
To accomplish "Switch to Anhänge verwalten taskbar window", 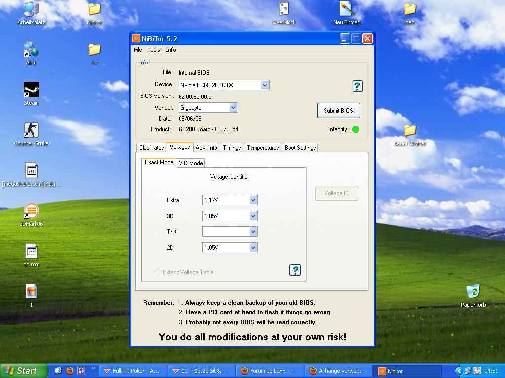I will (x=338, y=371).
